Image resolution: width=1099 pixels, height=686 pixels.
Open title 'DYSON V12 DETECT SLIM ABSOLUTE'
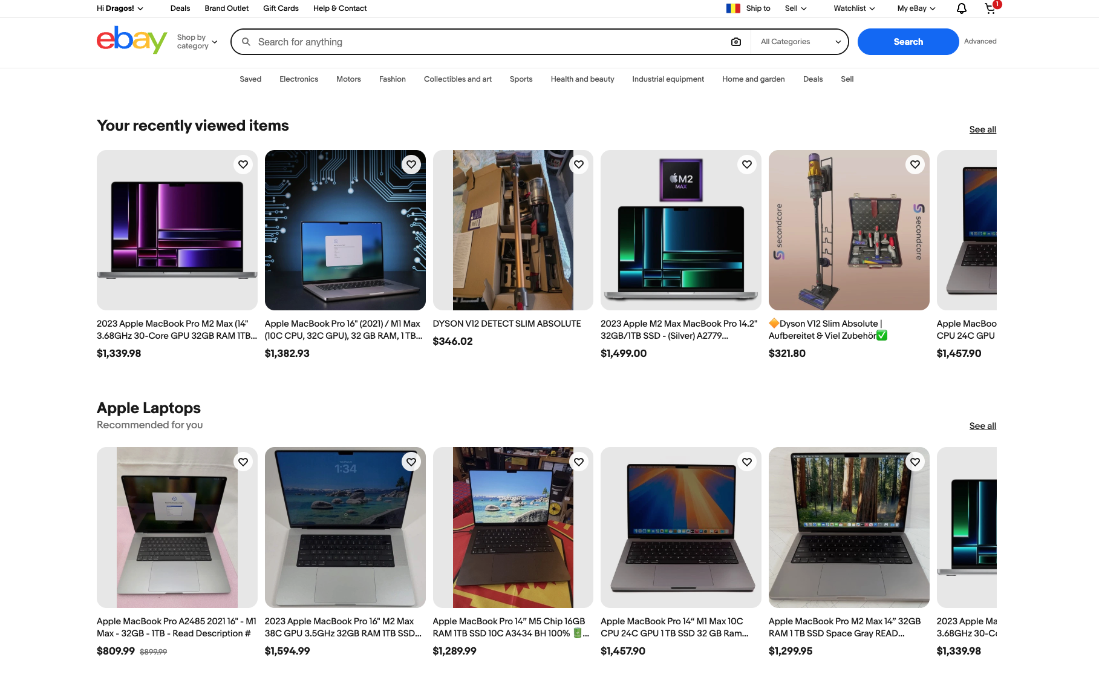pyautogui.click(x=507, y=324)
